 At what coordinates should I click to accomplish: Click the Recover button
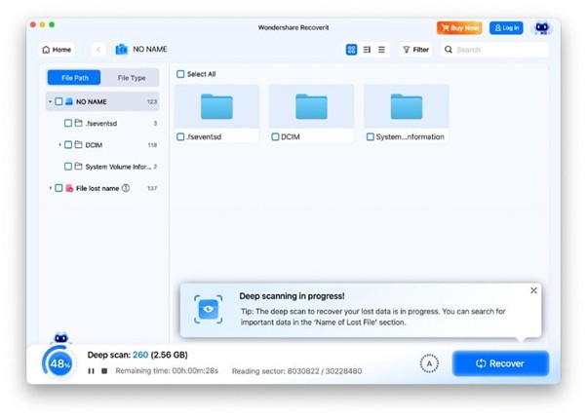[500, 363]
